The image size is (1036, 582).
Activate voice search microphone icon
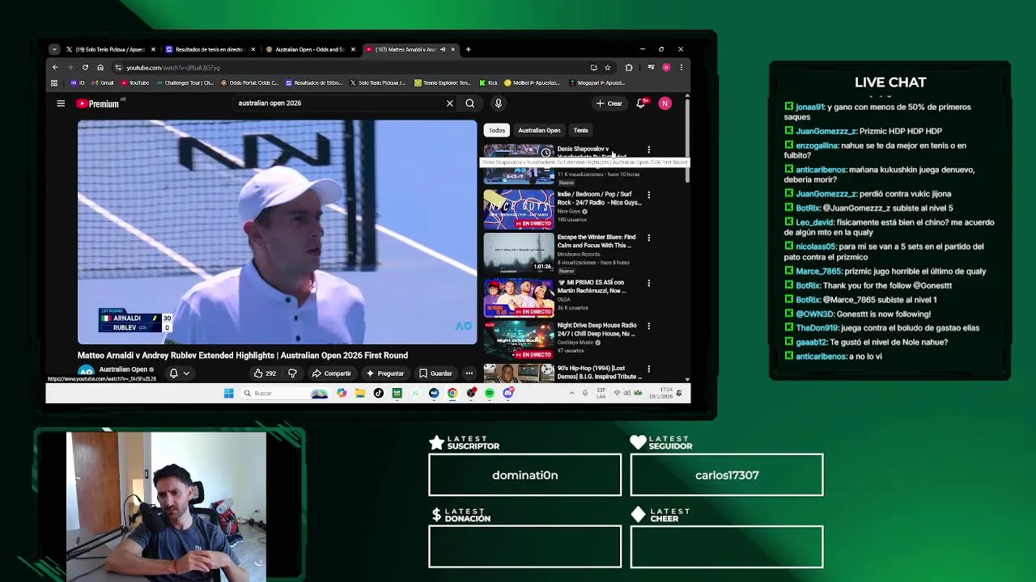499,103
